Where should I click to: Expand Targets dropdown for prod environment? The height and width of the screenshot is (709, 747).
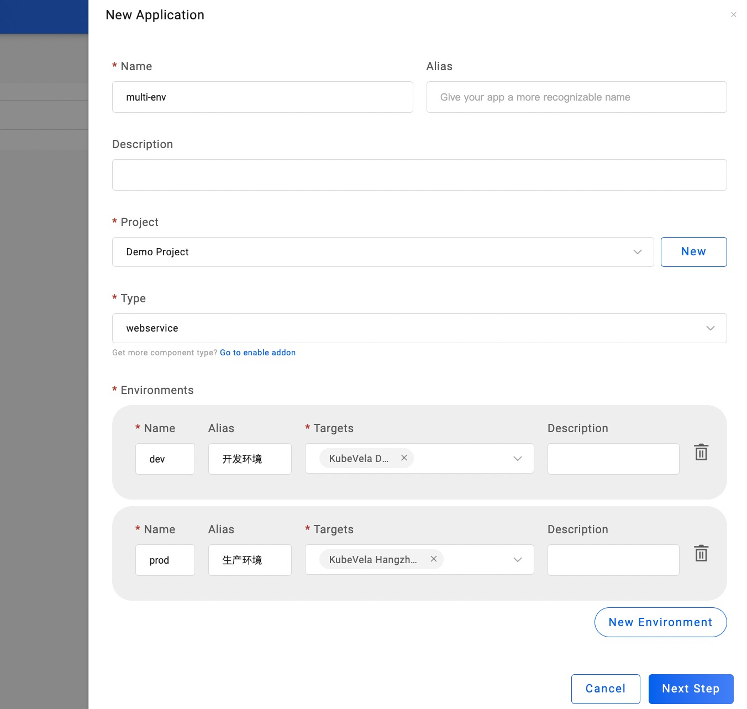tap(517, 560)
